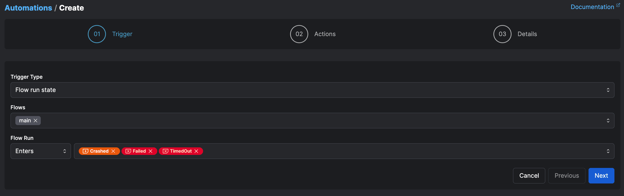Viewport: 624px width, 196px height.
Task: Expand the flow run states dropdown arrow
Action: pyautogui.click(x=608, y=151)
